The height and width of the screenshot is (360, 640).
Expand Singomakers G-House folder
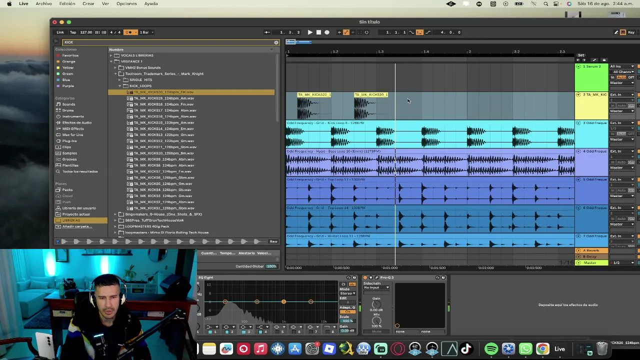115,214
